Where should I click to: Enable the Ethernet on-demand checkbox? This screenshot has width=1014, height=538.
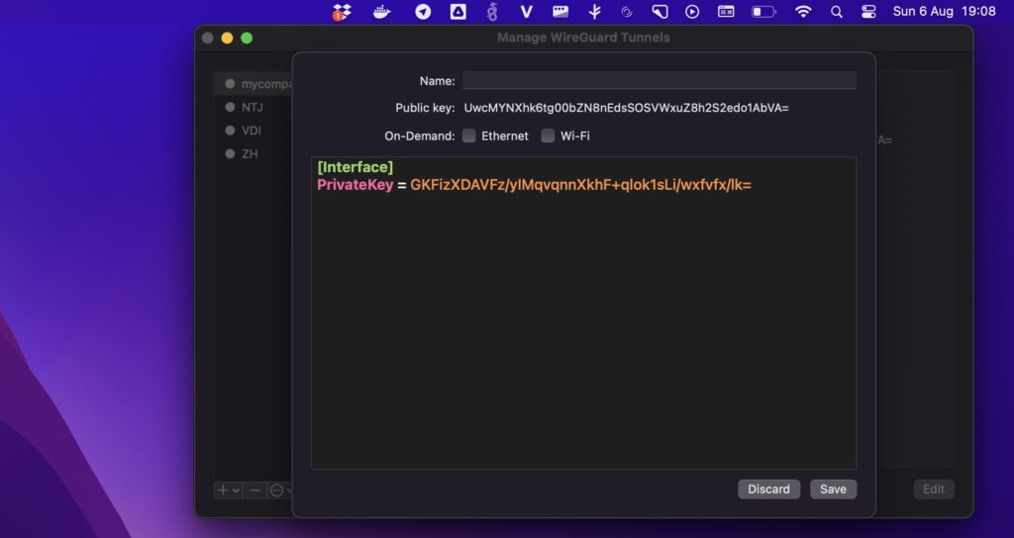click(468, 135)
